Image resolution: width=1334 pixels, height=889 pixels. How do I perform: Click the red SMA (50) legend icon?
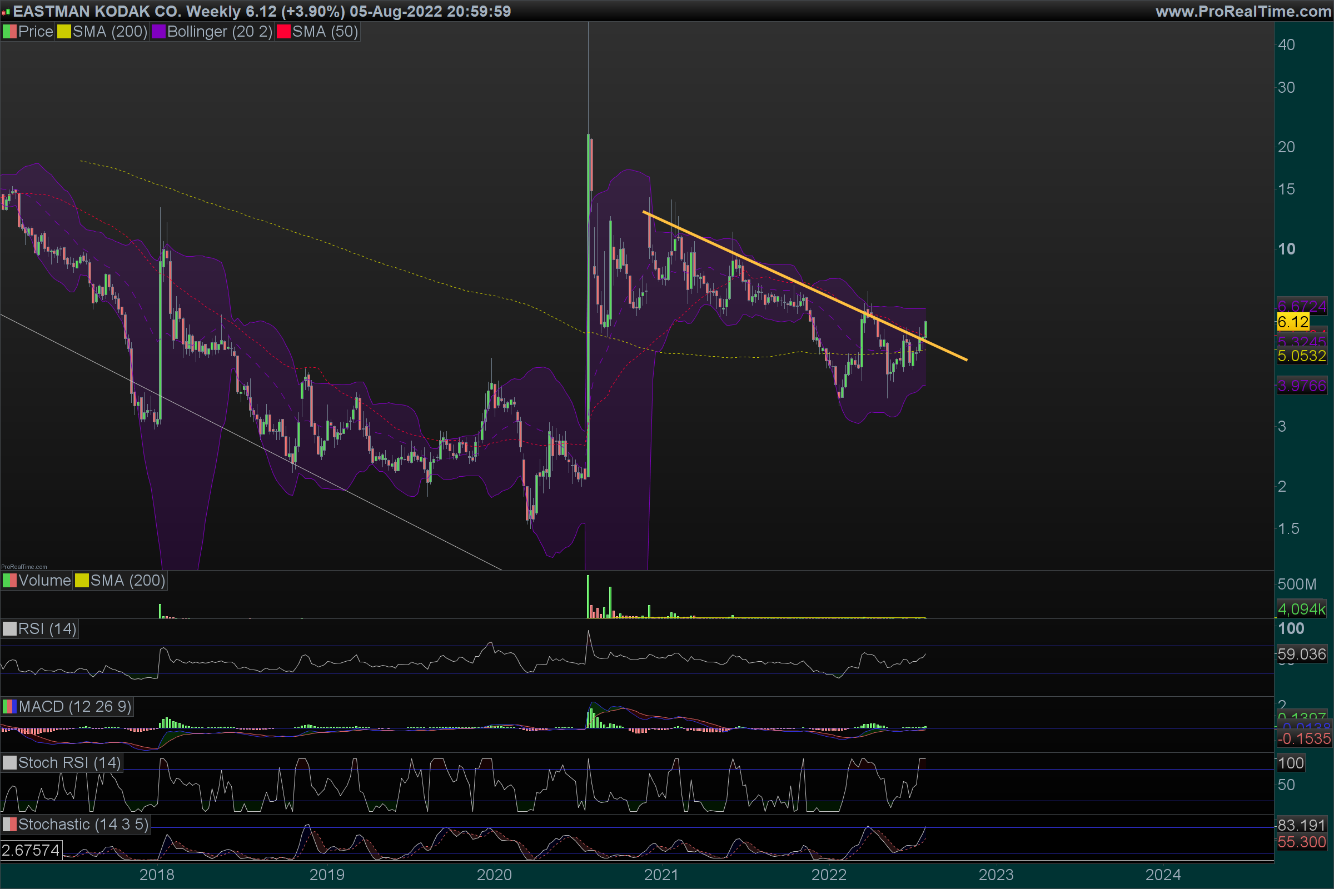[283, 32]
